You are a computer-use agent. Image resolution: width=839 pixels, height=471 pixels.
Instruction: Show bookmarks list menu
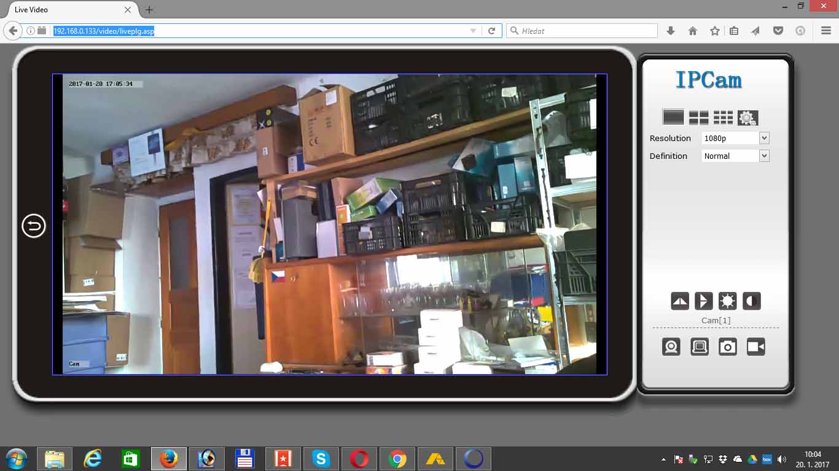point(734,31)
